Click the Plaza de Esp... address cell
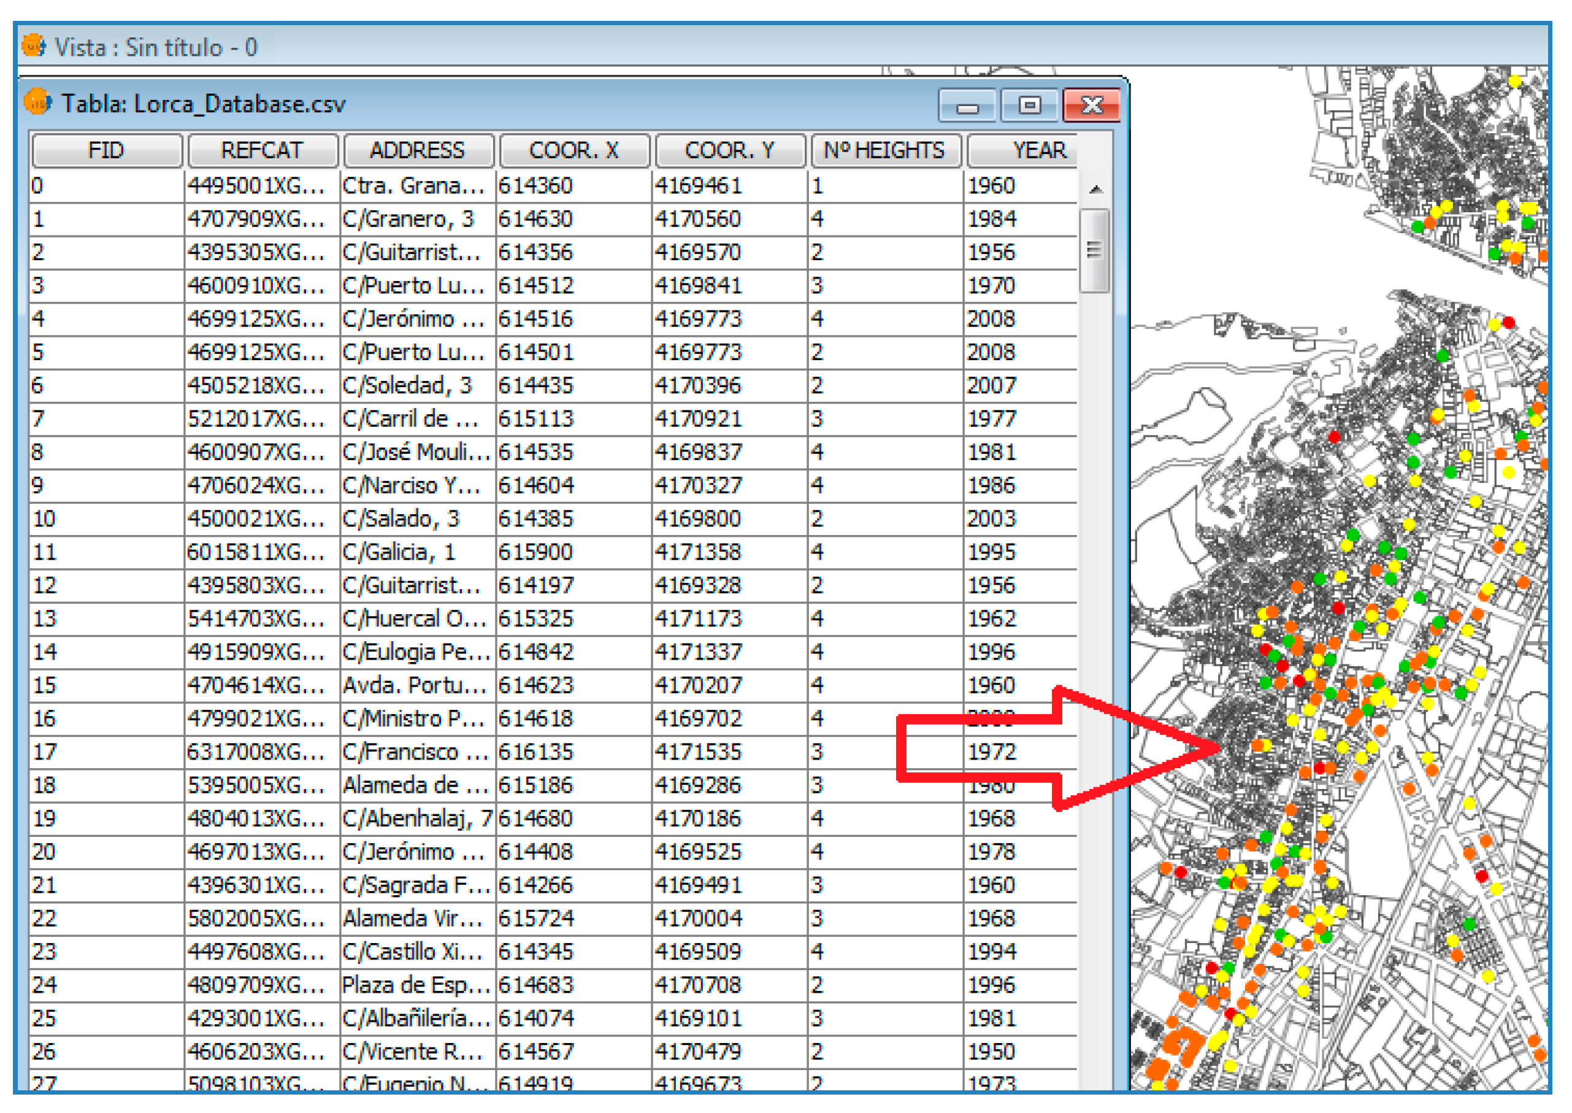This screenshot has width=1572, height=1113. pyautogui.click(x=416, y=985)
